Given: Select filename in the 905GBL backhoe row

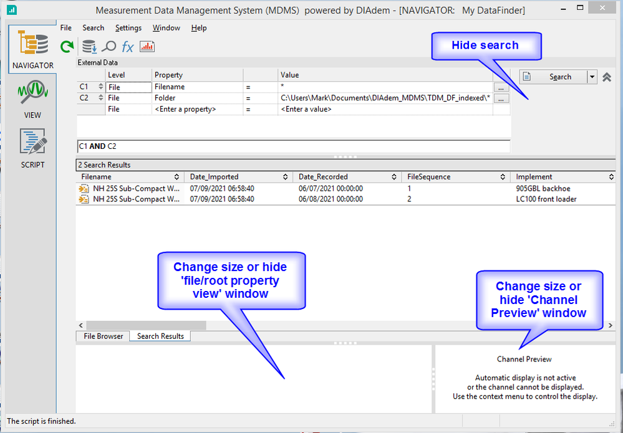Looking at the screenshot, I should pyautogui.click(x=137, y=189).
